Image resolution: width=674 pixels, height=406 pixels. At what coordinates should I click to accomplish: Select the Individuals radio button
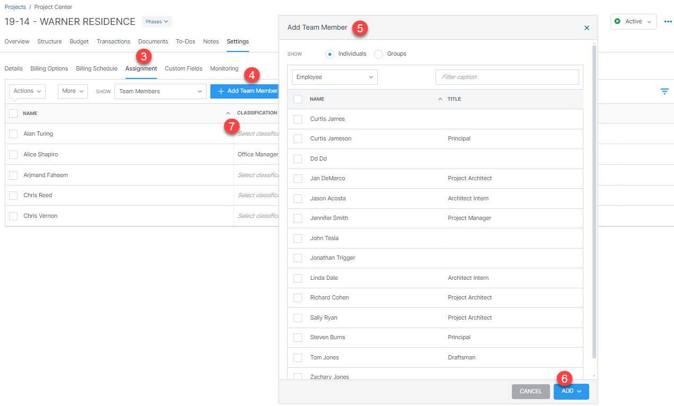[x=330, y=54]
